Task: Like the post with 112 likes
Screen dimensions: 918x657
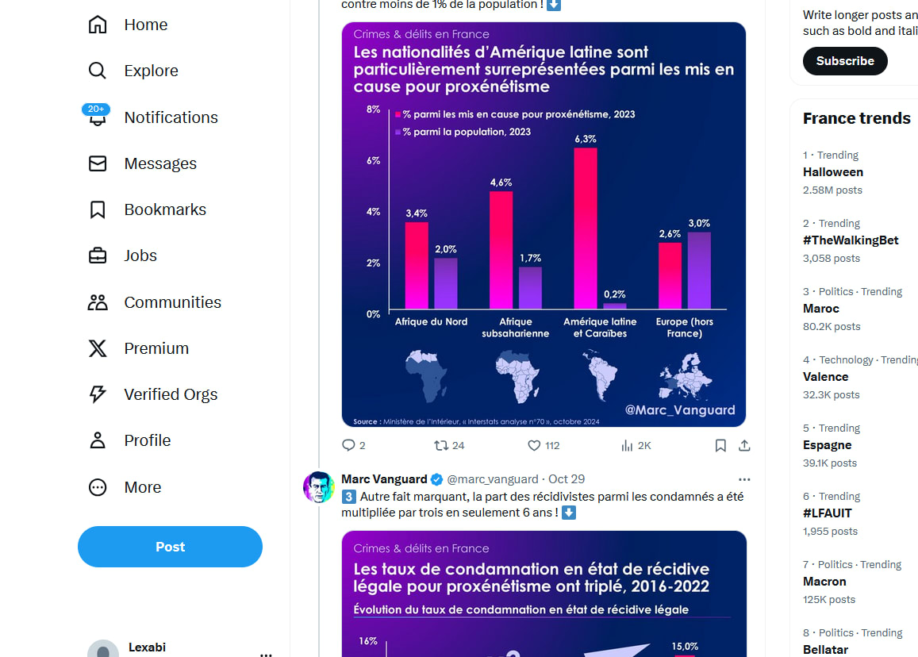Action: click(534, 446)
